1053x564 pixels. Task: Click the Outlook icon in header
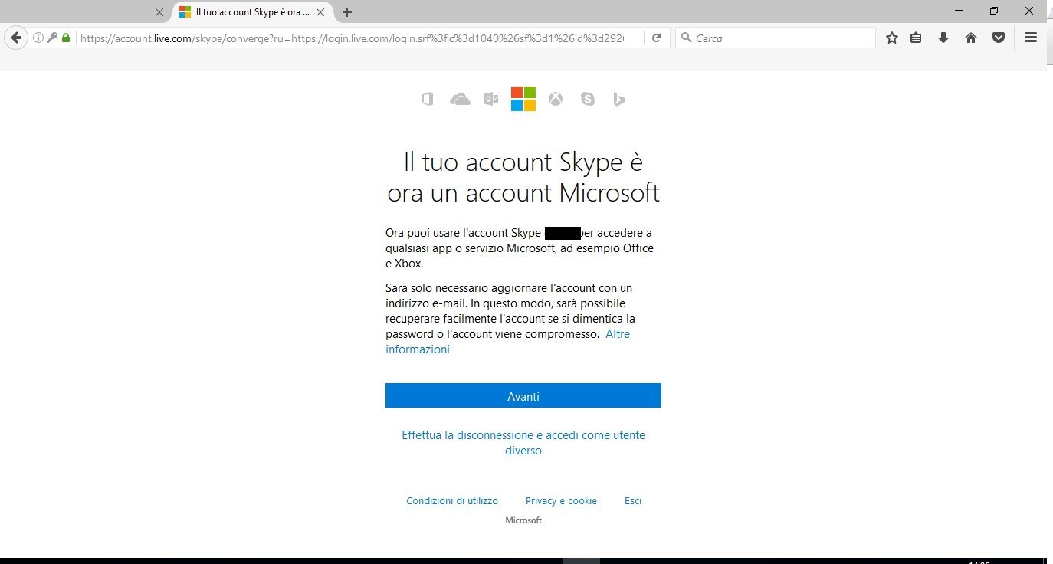[x=491, y=99]
